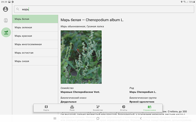Click the search magnifier icon
The width and height of the screenshot is (196, 122).
tap(18, 9)
